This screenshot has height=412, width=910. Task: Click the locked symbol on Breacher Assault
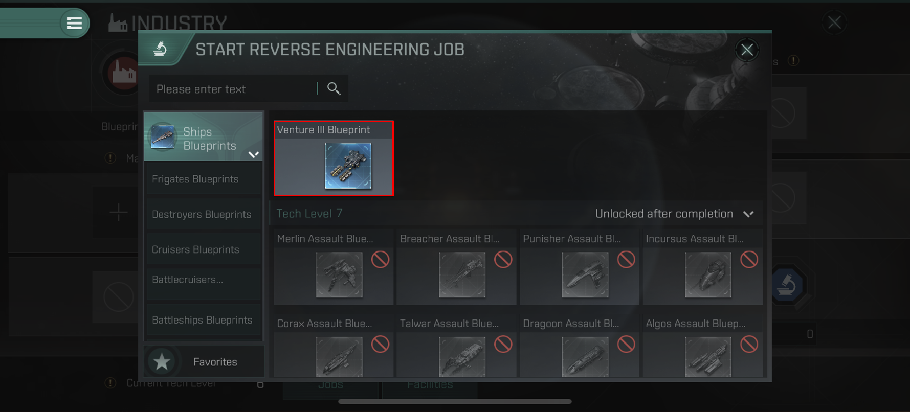503,260
